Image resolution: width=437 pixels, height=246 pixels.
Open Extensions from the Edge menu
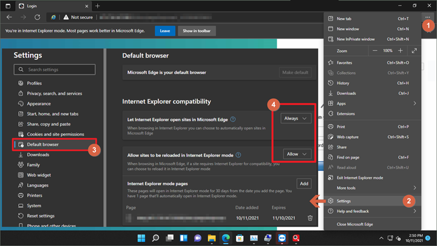372,113
